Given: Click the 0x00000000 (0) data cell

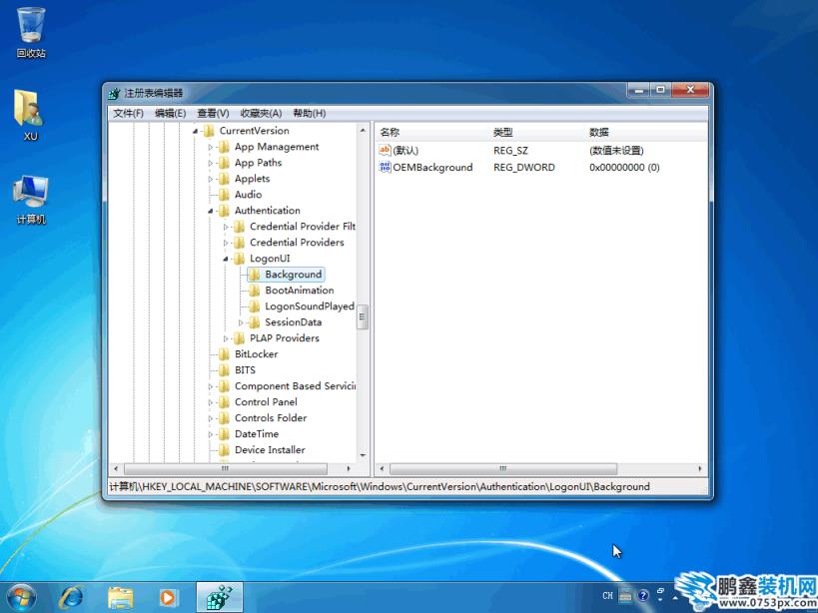Looking at the screenshot, I should (624, 168).
